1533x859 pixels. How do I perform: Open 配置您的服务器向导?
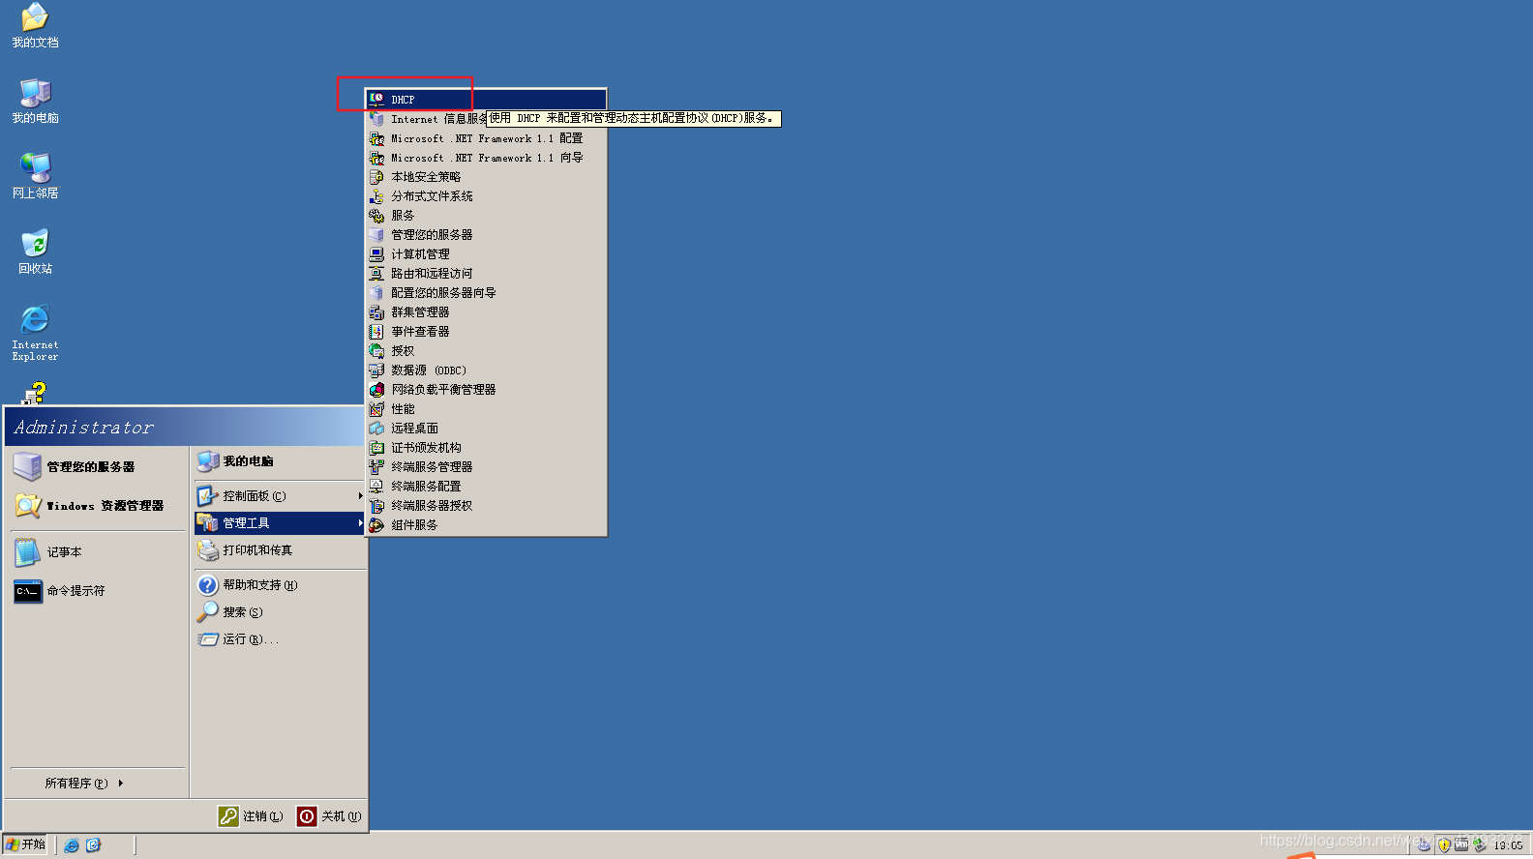(x=486, y=293)
